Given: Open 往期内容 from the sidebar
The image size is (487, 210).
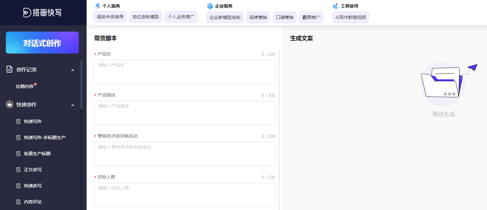Looking at the screenshot, I should (x=25, y=86).
